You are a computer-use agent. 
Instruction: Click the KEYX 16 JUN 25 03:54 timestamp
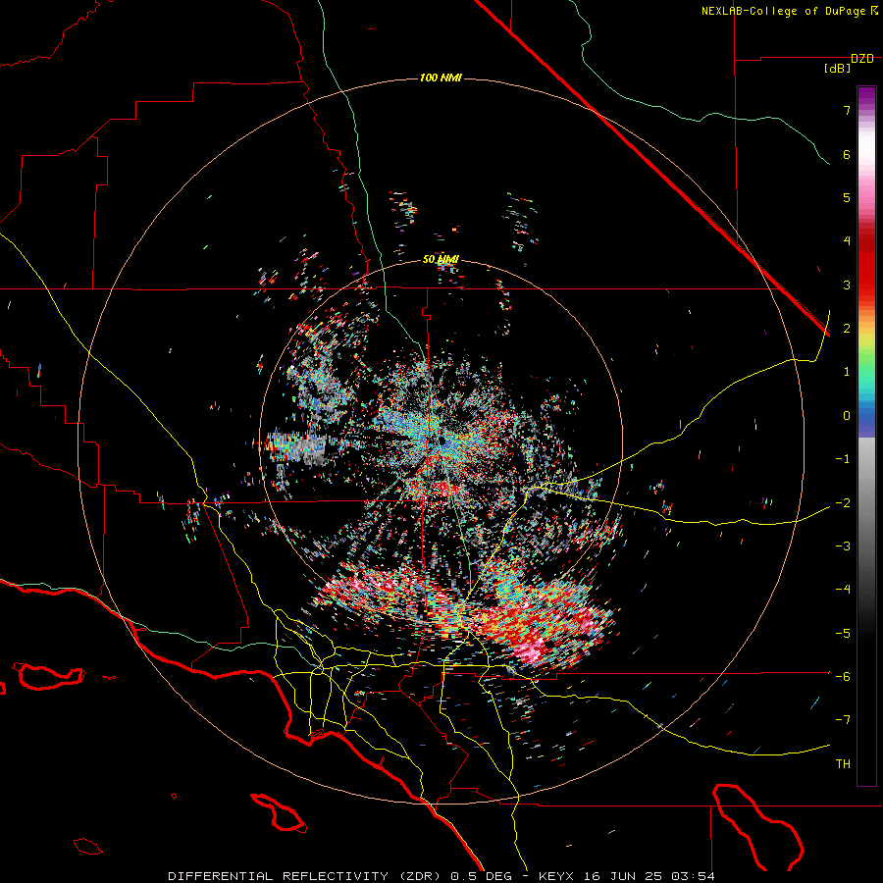627,876
